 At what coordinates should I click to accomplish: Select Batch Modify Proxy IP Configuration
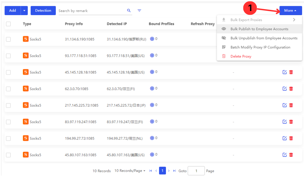tap(260, 47)
